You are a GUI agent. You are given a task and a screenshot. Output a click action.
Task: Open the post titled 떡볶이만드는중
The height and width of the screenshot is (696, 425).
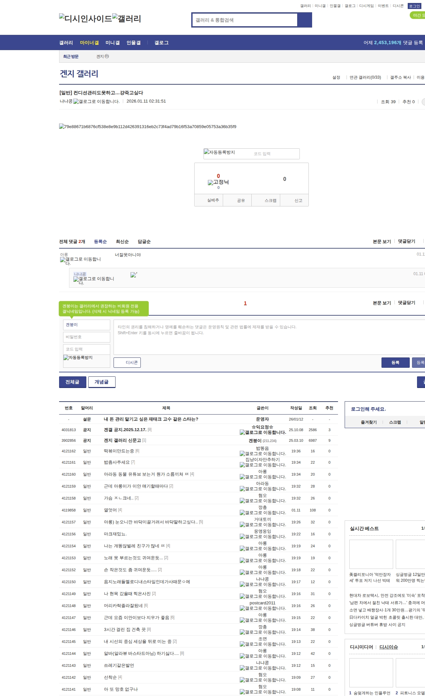tap(119, 451)
